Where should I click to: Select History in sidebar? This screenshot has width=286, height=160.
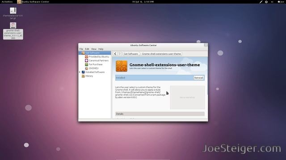[89, 76]
